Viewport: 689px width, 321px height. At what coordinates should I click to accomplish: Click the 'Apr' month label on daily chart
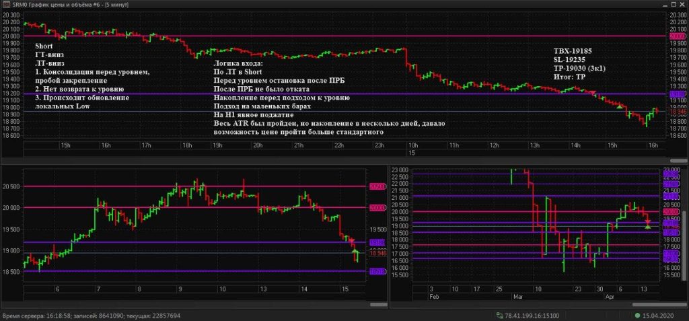[x=610, y=297]
